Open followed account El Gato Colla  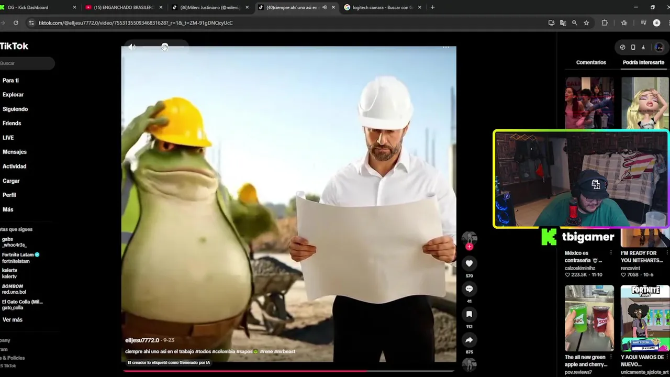[x=22, y=305]
